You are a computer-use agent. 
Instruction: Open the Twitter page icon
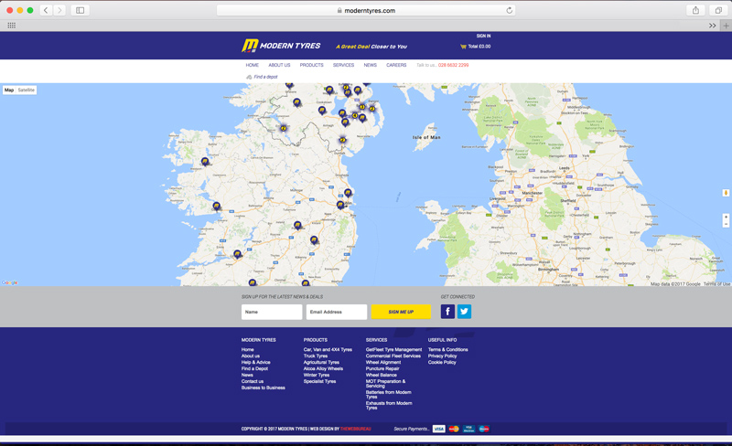click(464, 311)
